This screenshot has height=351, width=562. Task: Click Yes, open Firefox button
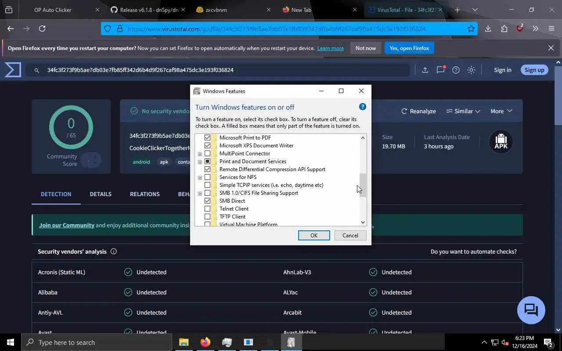[x=409, y=48]
